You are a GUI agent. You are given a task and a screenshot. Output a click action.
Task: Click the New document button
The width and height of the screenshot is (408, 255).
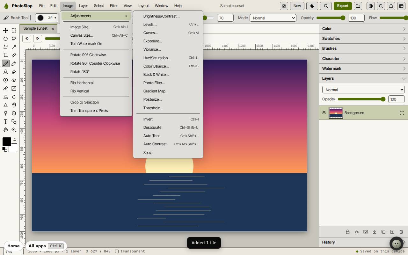(x=297, y=6)
